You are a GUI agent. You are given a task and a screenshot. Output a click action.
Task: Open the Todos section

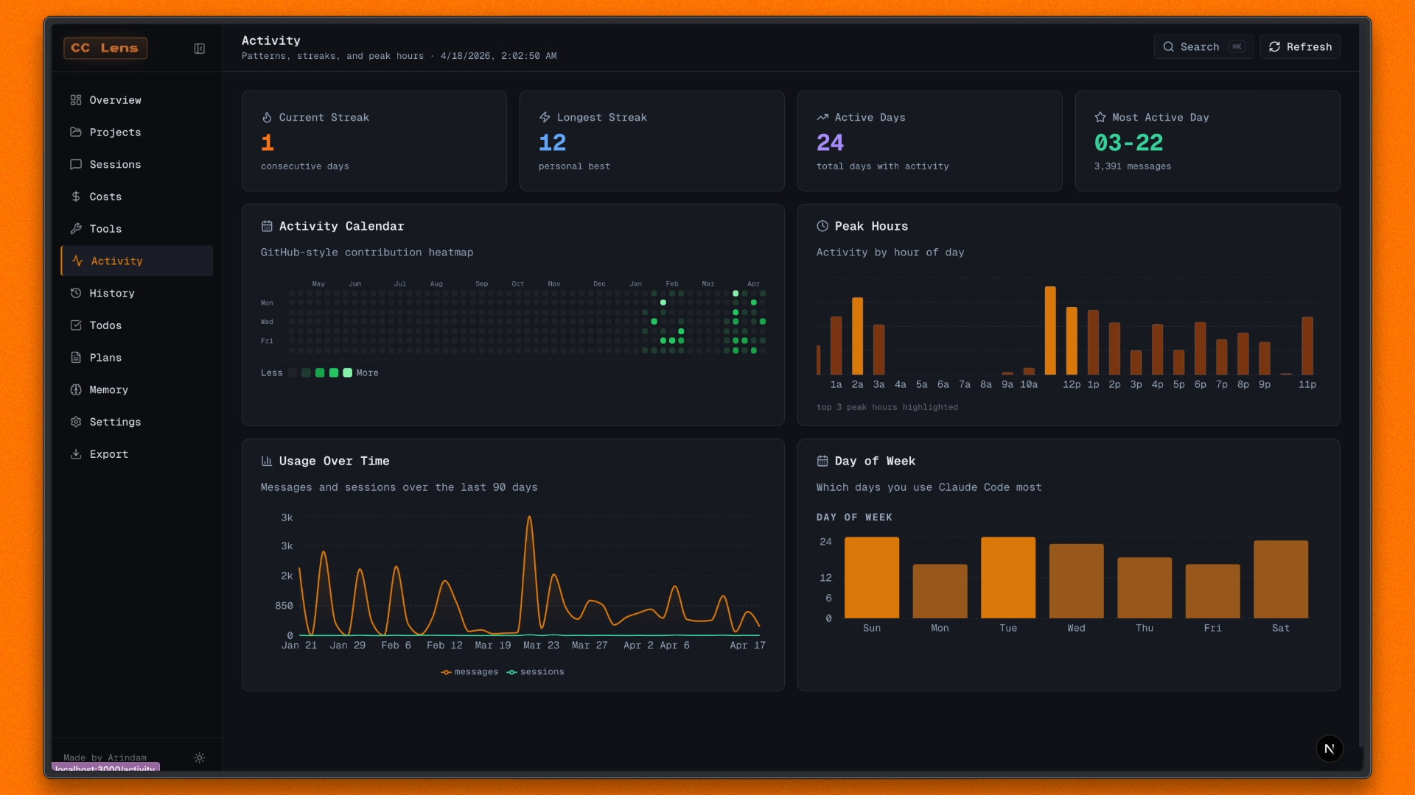tap(105, 325)
